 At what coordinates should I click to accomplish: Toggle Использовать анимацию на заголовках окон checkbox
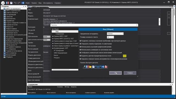point(80,50)
